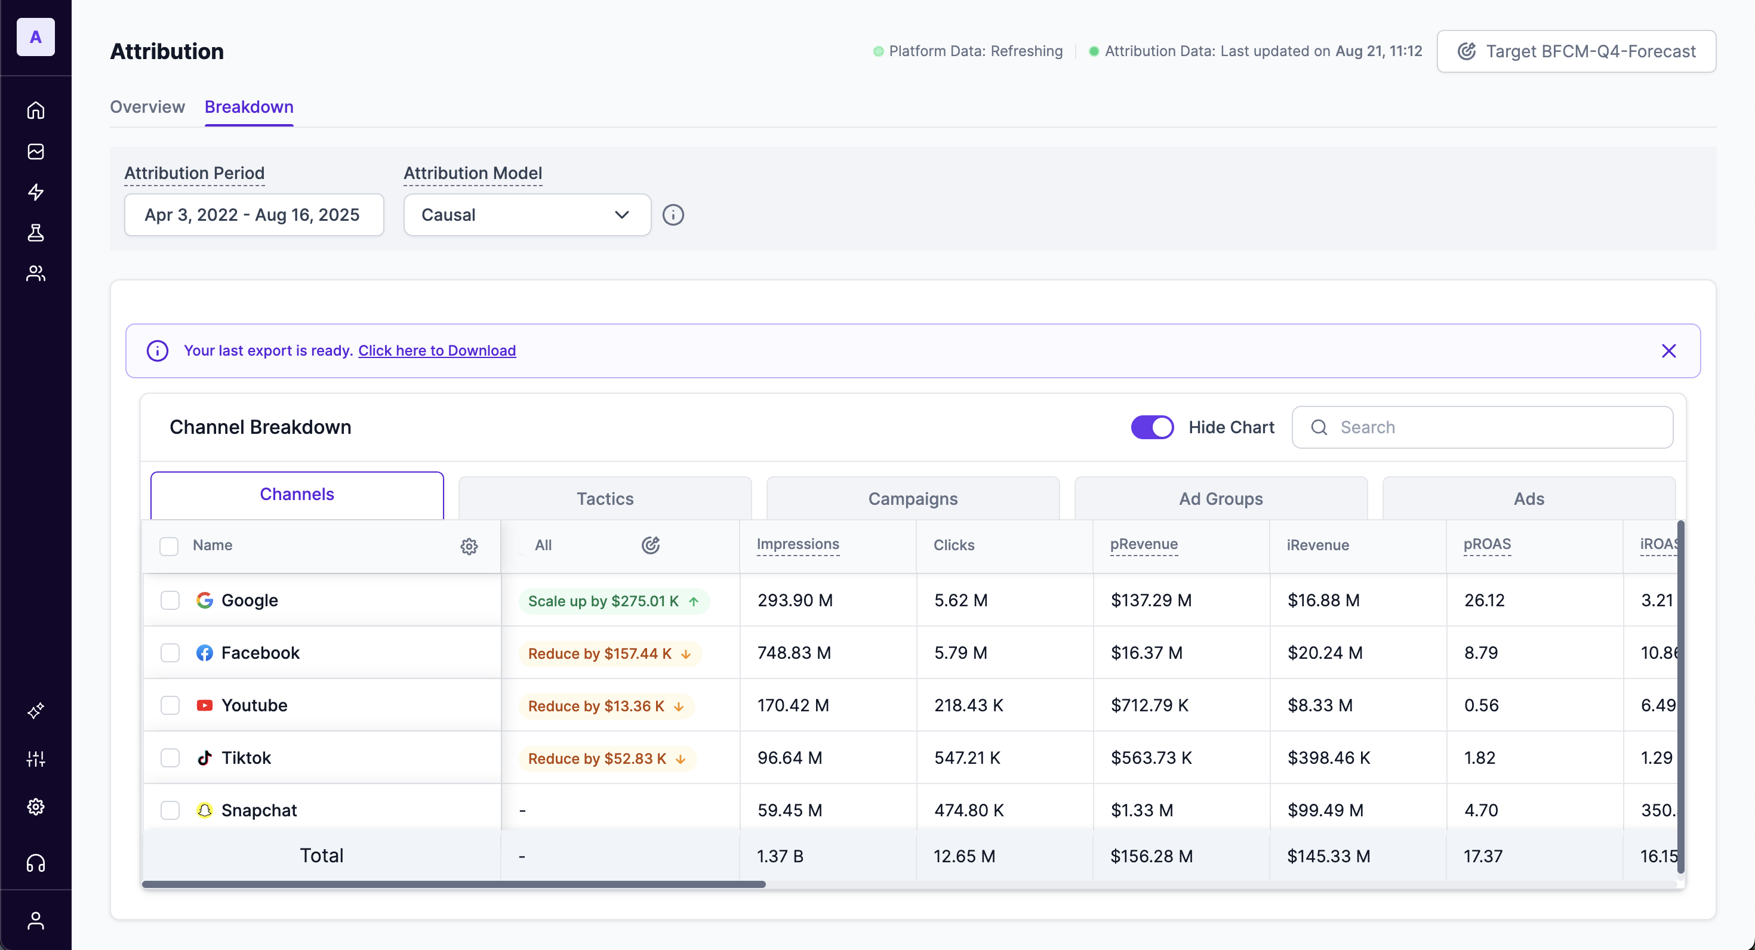
Task: Open the Attribution Period date range picker
Action: click(254, 215)
